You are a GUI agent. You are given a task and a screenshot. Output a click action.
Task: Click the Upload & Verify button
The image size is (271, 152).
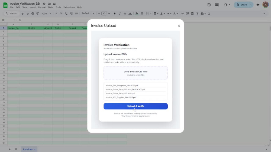click(x=135, y=106)
